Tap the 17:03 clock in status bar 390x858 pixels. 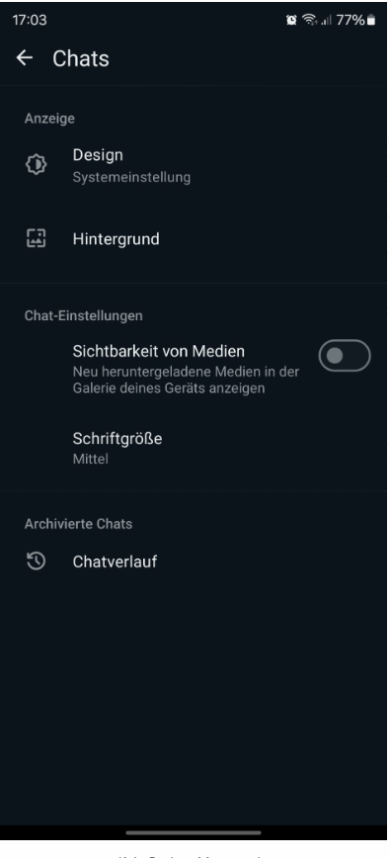tap(30, 20)
